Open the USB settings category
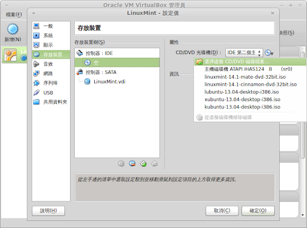Viewport: 307px width, 228px height. tap(51, 93)
